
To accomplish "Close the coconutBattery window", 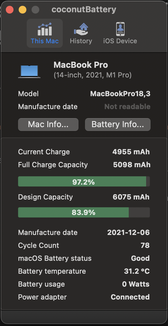I will 10,10.
